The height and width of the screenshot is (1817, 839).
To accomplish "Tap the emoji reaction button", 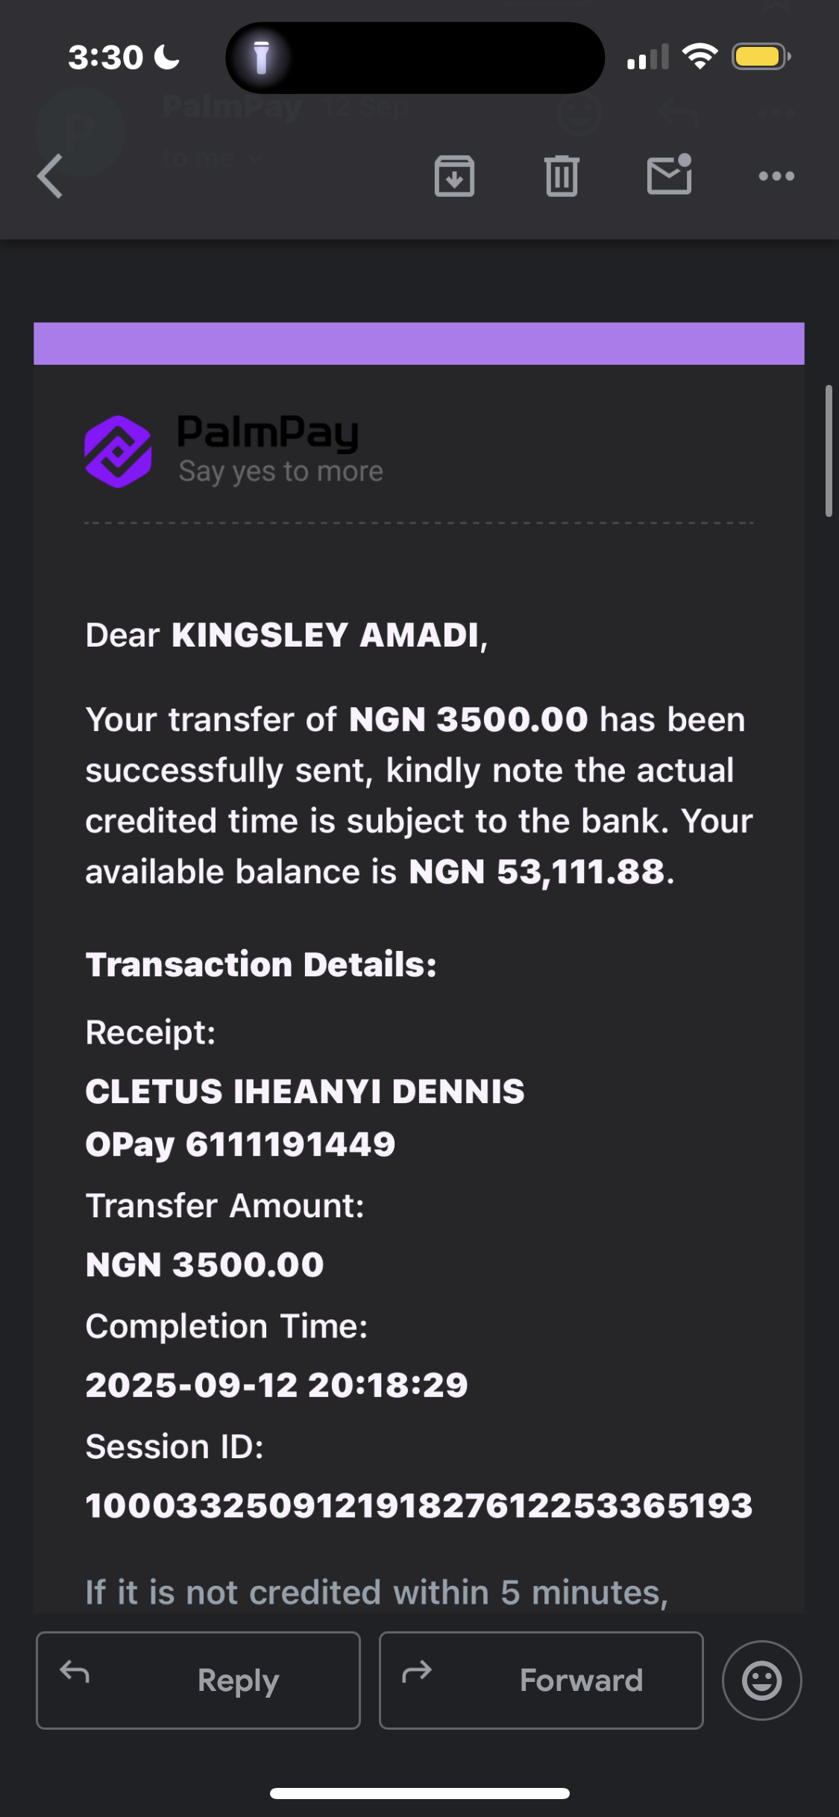I will coord(761,1681).
